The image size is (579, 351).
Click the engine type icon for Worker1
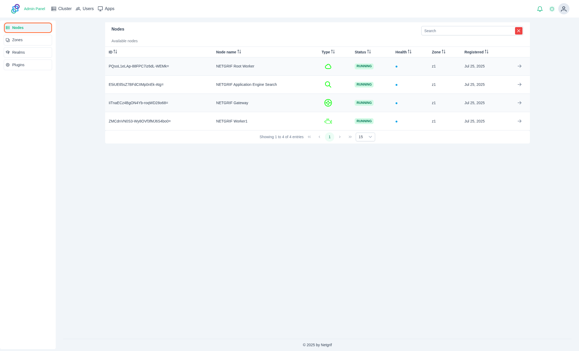pos(328,121)
